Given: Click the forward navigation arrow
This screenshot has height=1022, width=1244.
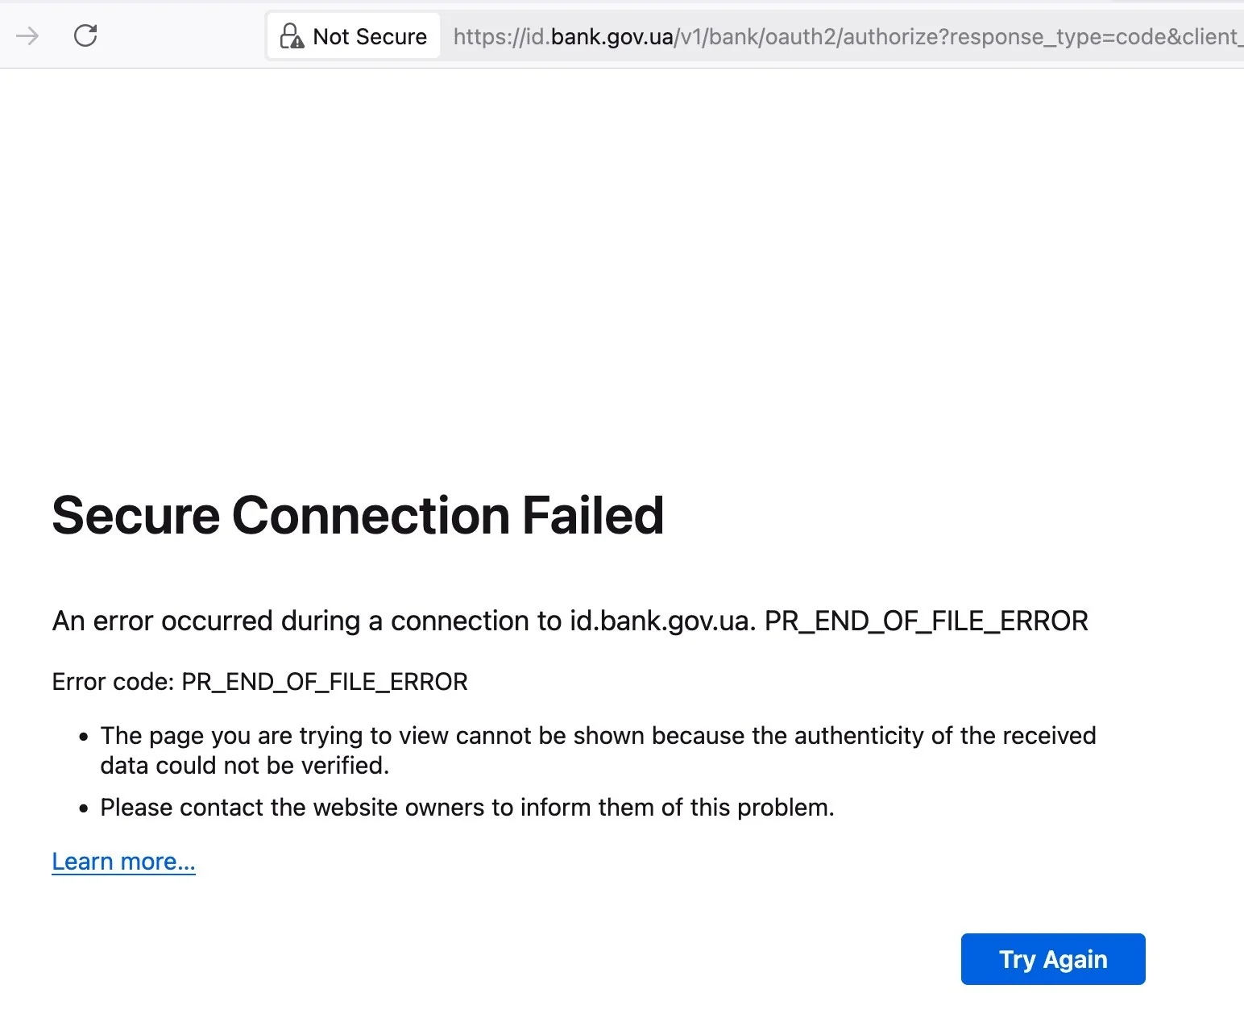Looking at the screenshot, I should [x=27, y=35].
